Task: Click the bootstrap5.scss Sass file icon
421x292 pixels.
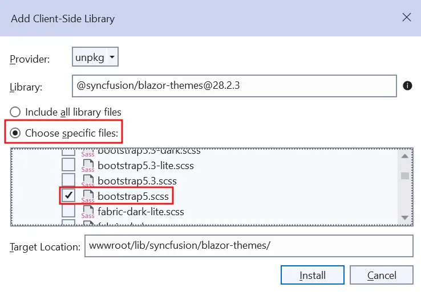Action: [x=88, y=196]
